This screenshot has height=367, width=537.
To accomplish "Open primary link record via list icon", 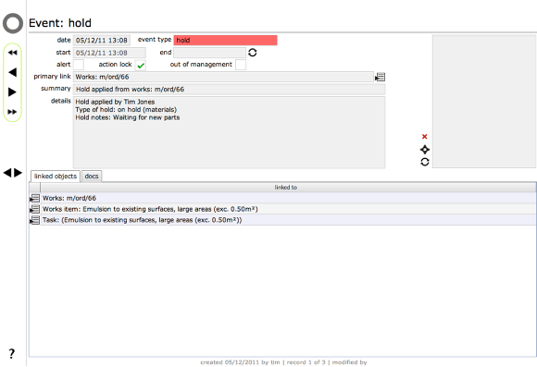I will pyautogui.click(x=380, y=78).
